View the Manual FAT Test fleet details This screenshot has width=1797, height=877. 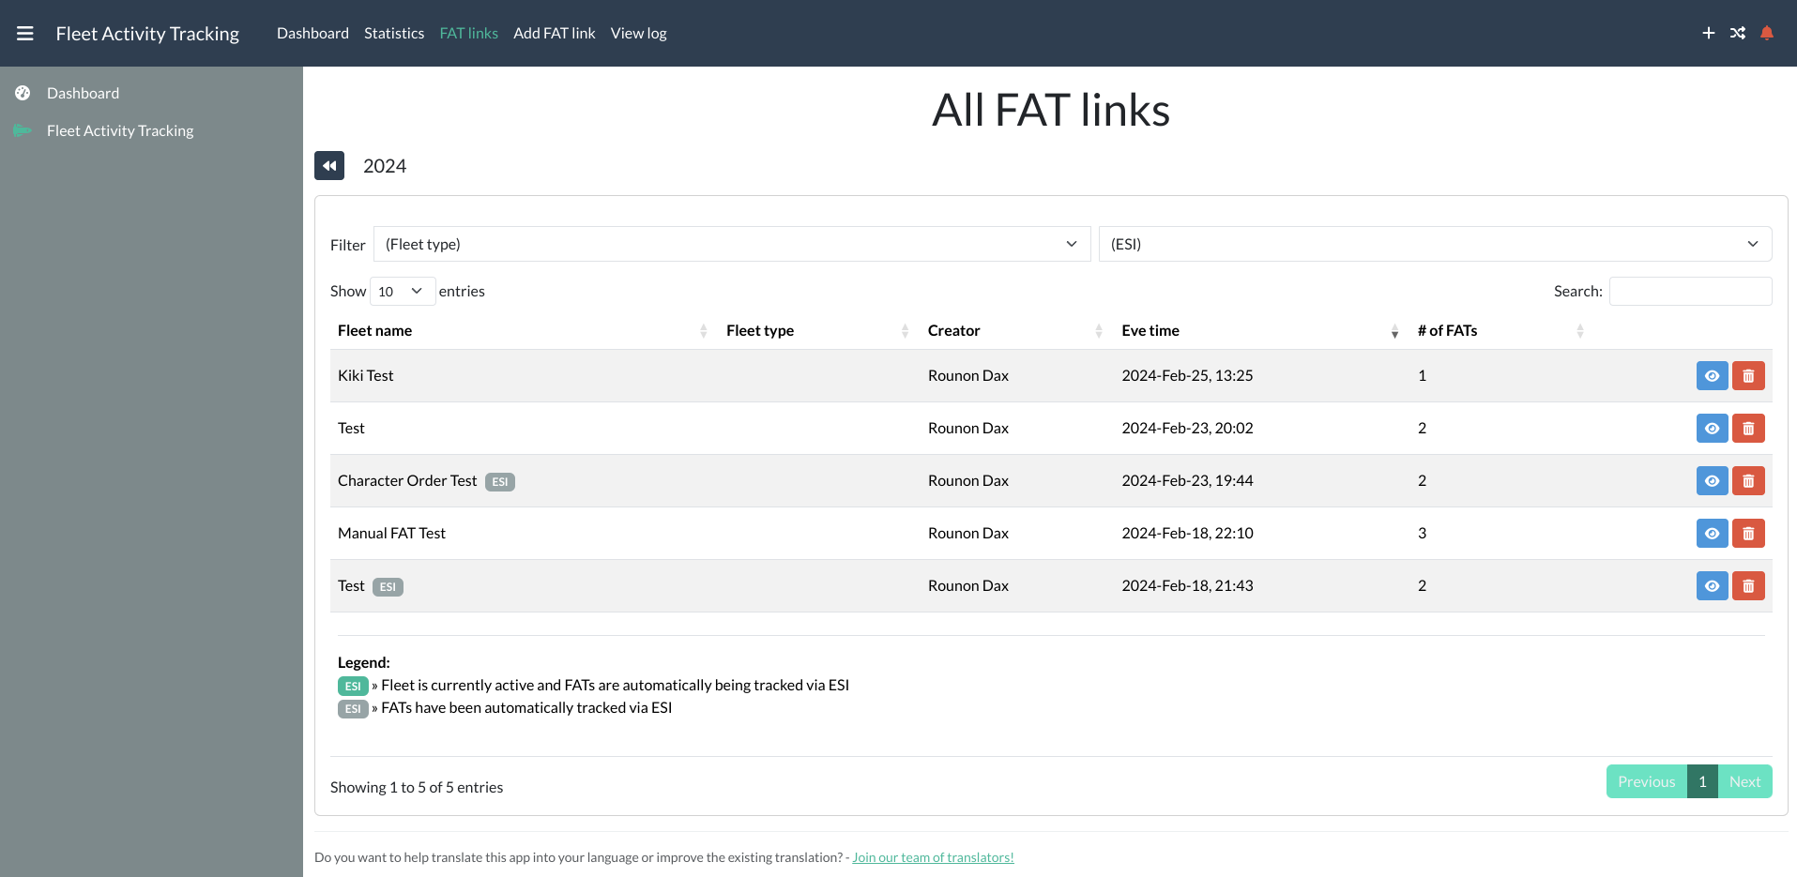point(1712,533)
